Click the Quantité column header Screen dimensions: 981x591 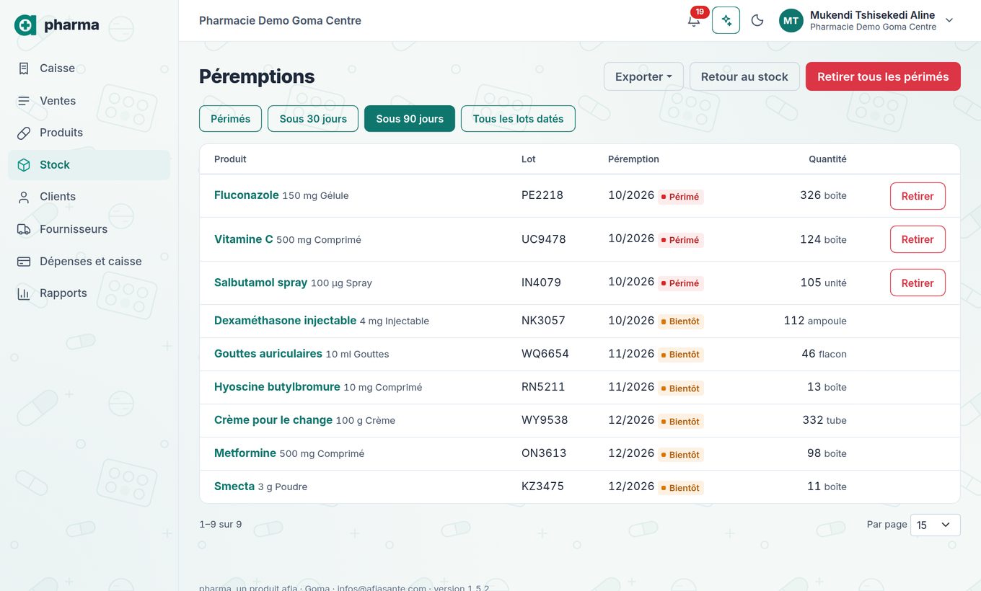click(827, 159)
